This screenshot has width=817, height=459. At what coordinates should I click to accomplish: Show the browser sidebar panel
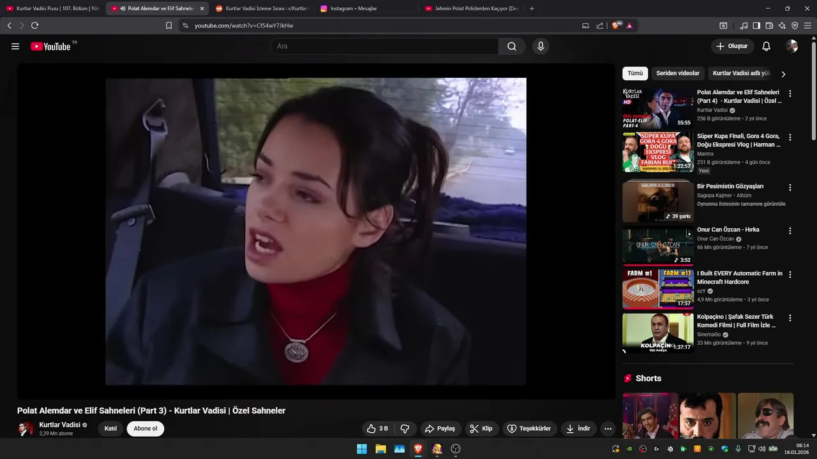click(756, 25)
